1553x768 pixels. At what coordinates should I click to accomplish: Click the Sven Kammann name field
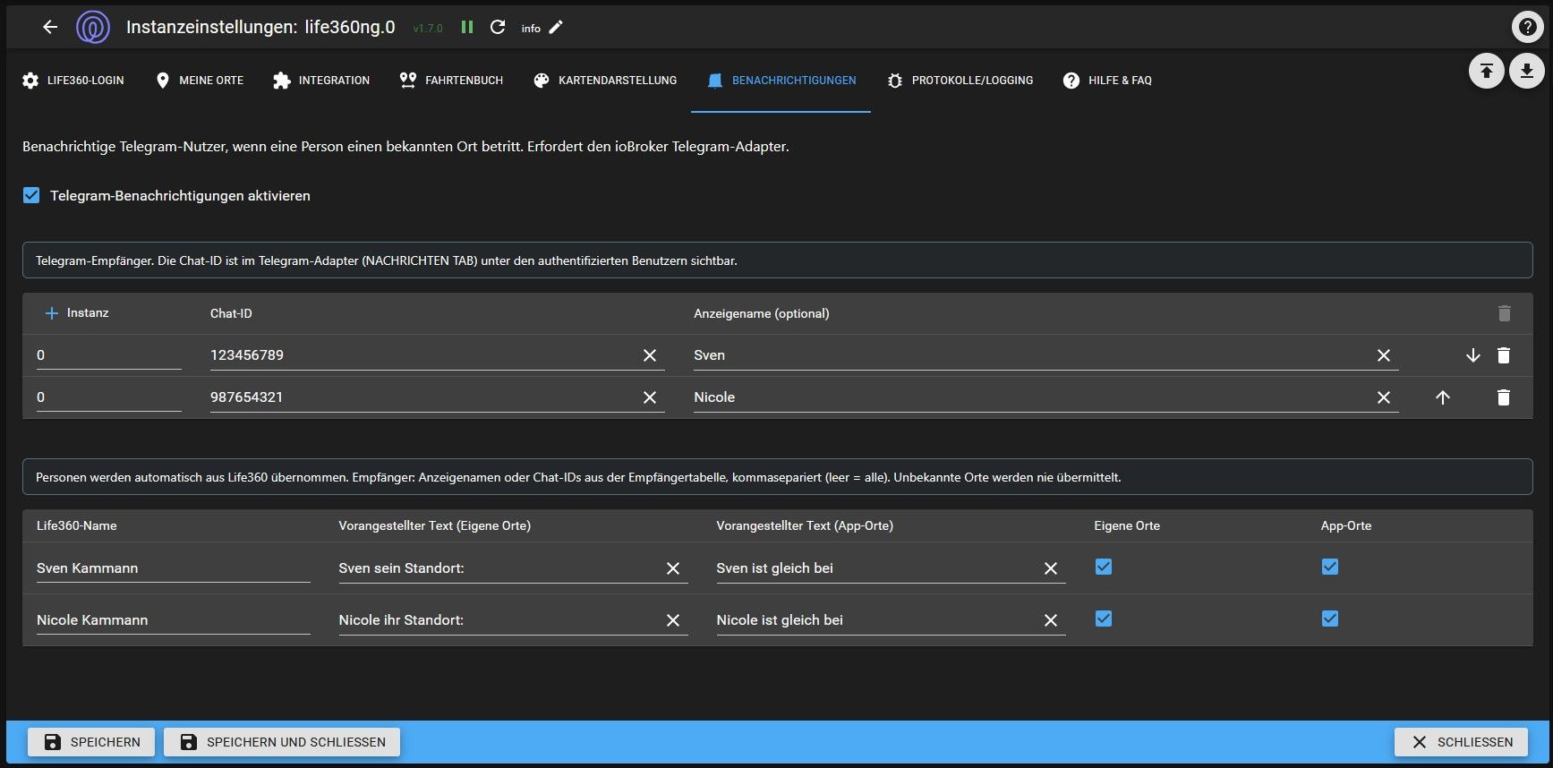coord(174,568)
